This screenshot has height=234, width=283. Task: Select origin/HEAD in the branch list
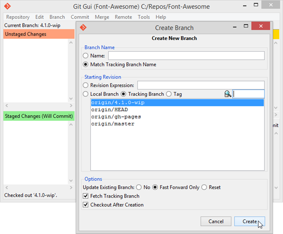coord(177,110)
